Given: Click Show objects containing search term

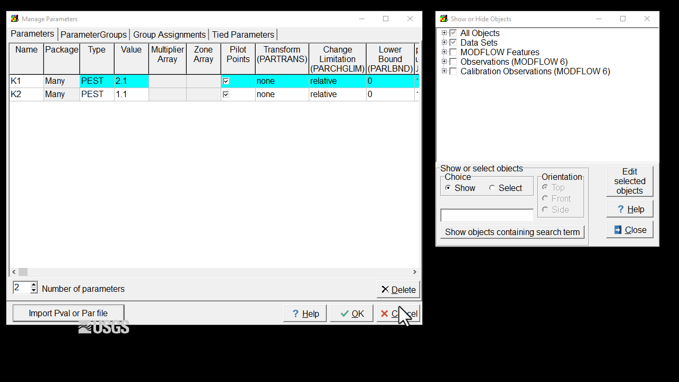Looking at the screenshot, I should 511,231.
